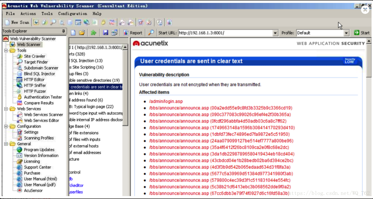Open the Profile dropdown arrow

pos(347,33)
